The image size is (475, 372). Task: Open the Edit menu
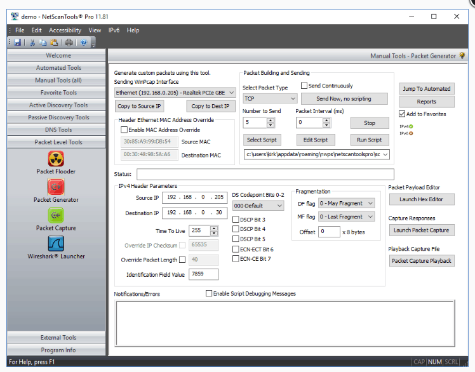click(36, 30)
